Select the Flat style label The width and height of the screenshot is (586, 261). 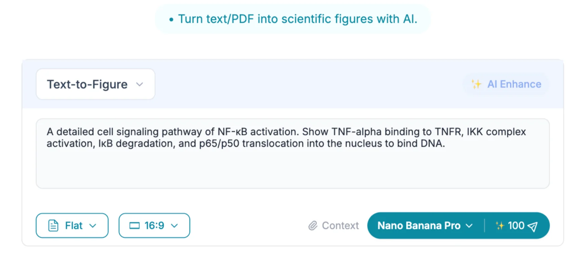[74, 225]
